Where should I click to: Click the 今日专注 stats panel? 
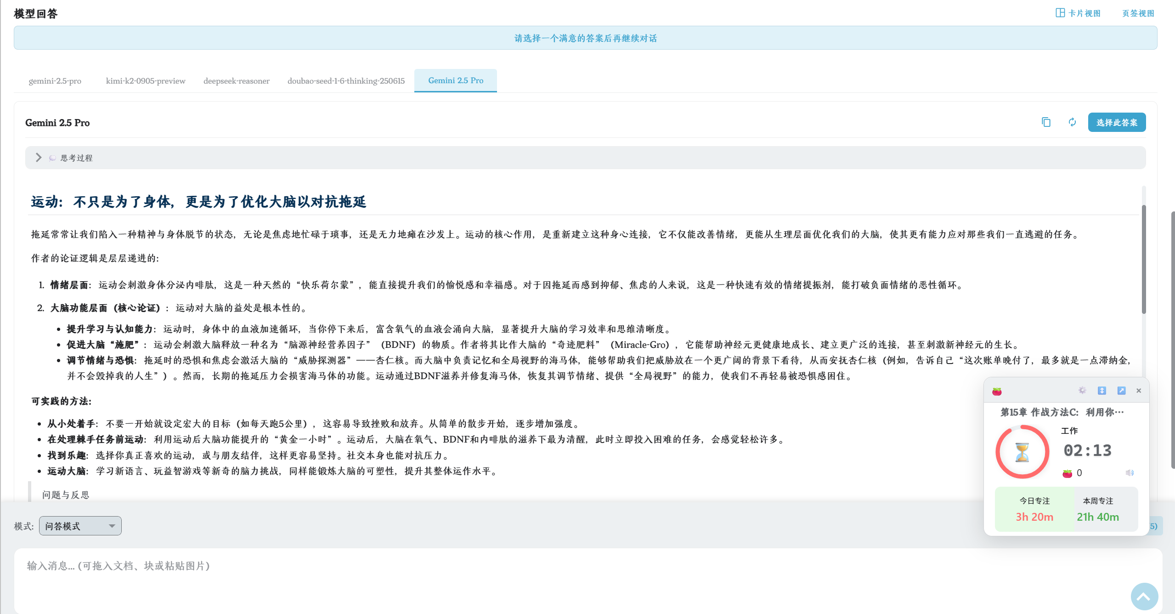coord(1034,510)
